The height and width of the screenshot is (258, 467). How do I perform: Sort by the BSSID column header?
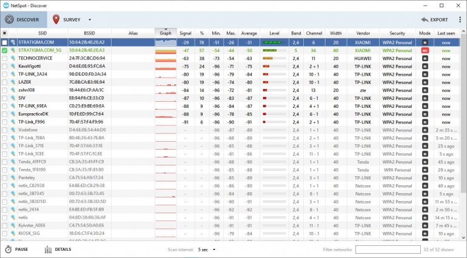coord(89,33)
